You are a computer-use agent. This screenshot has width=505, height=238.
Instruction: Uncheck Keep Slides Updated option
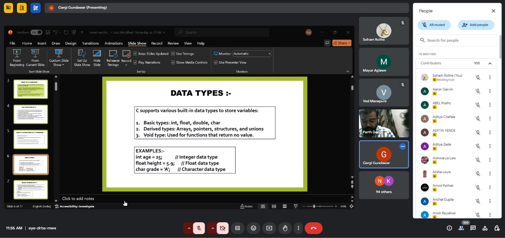135,54
